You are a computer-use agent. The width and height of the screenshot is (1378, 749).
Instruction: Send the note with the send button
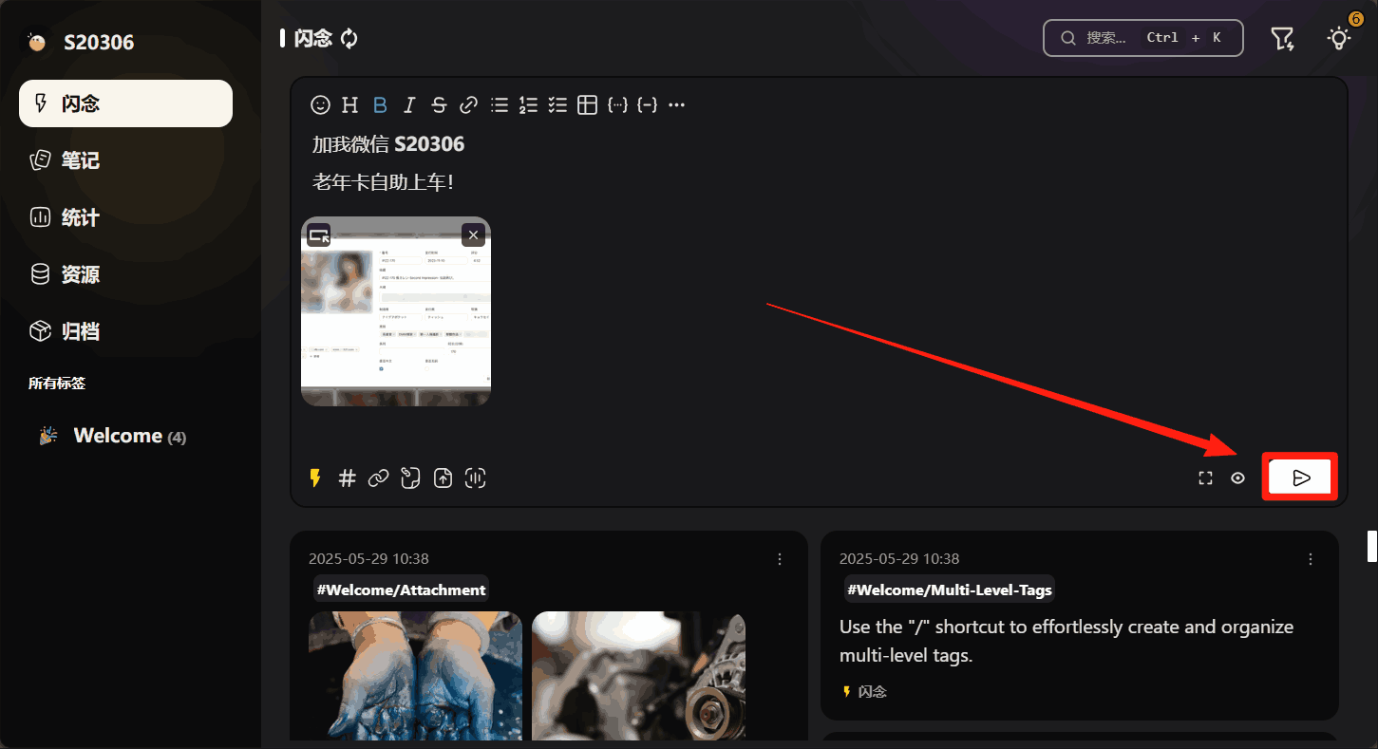click(x=1301, y=477)
